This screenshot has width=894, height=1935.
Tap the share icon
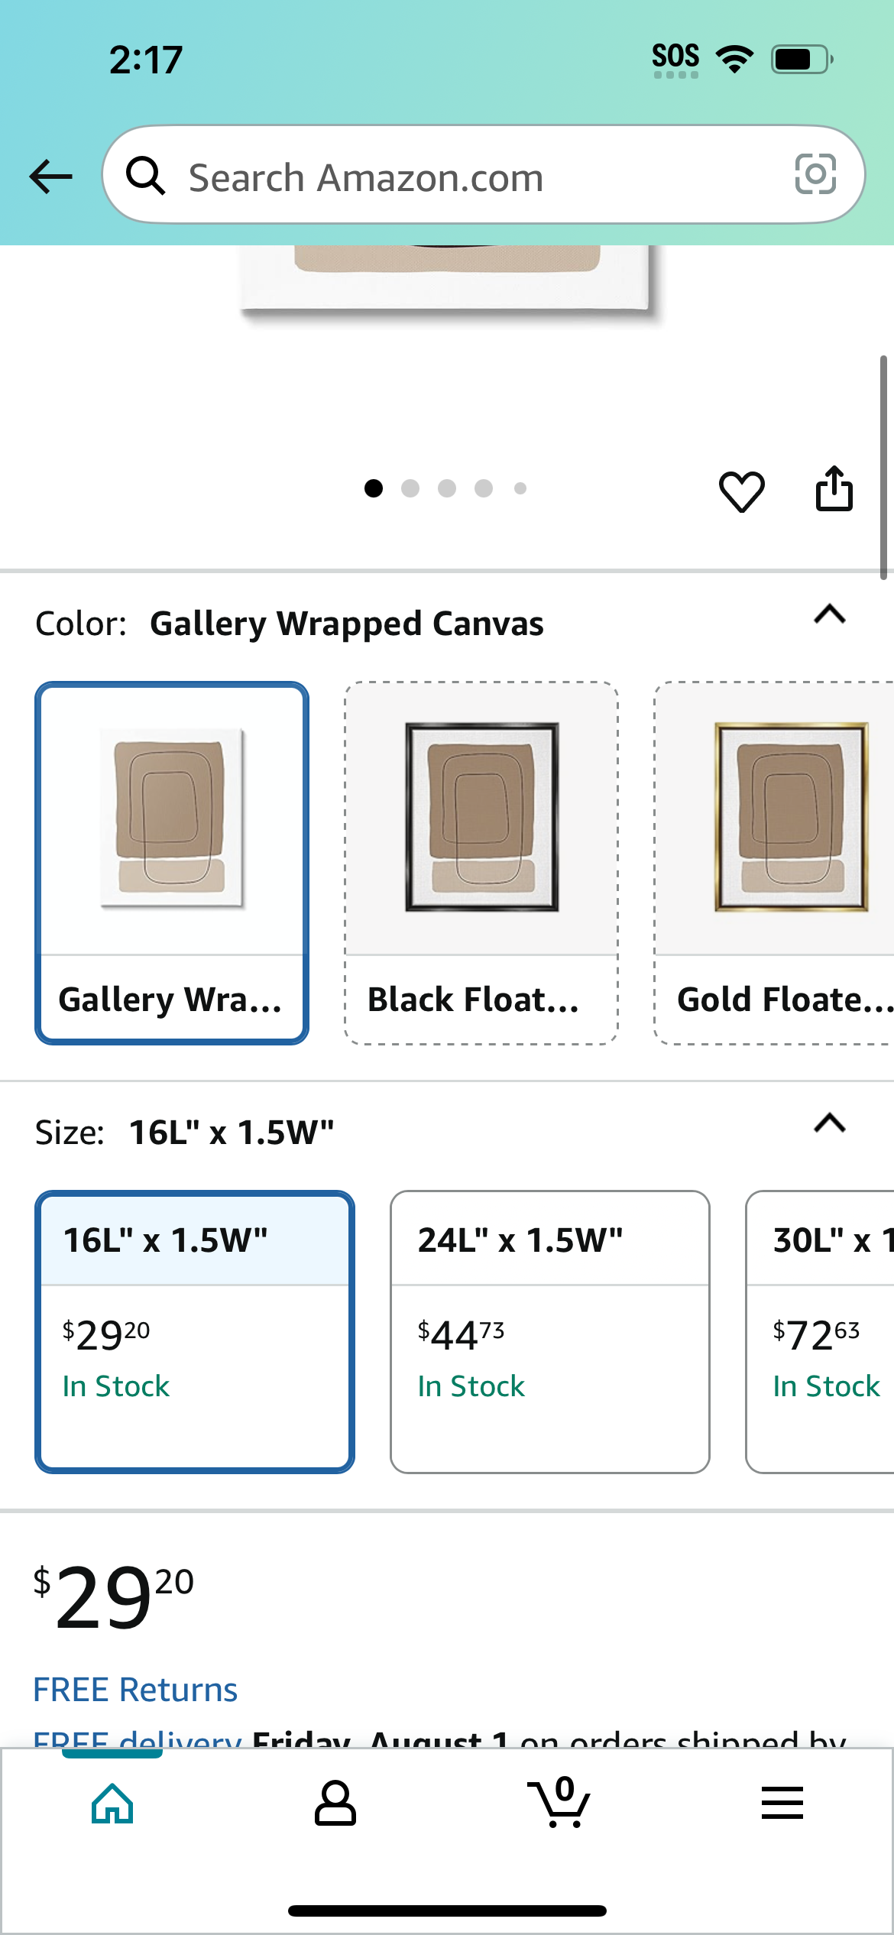pyautogui.click(x=834, y=488)
